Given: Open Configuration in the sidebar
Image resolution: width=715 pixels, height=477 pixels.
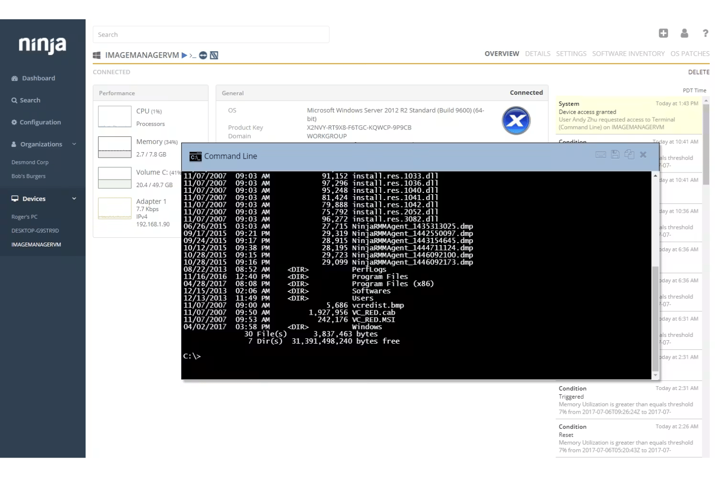Looking at the screenshot, I should (x=36, y=122).
